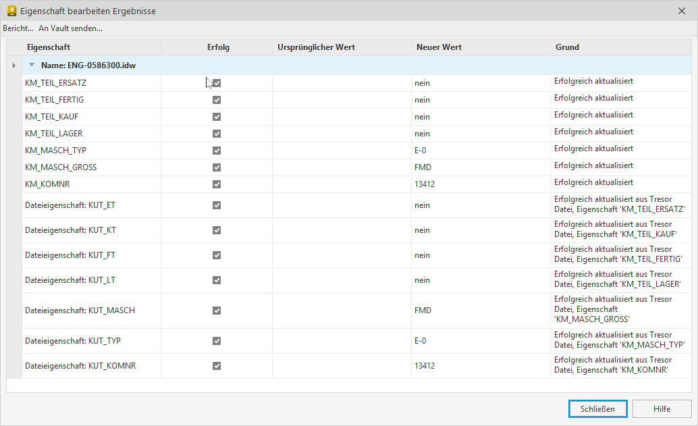
Task: Toggle the KM_TEIL_FERTIG success checkbox
Action: pos(217,100)
